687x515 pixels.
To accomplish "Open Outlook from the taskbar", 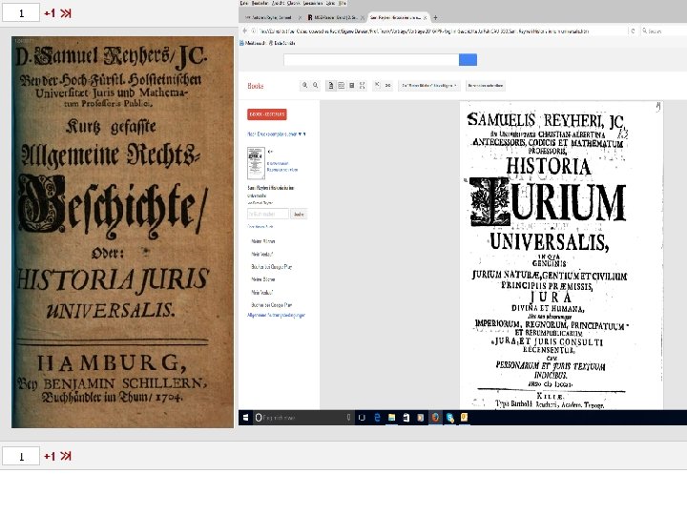I will [464, 418].
